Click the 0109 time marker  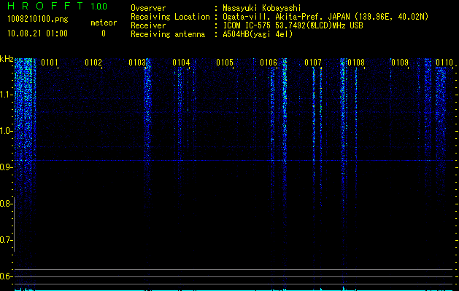click(400, 63)
